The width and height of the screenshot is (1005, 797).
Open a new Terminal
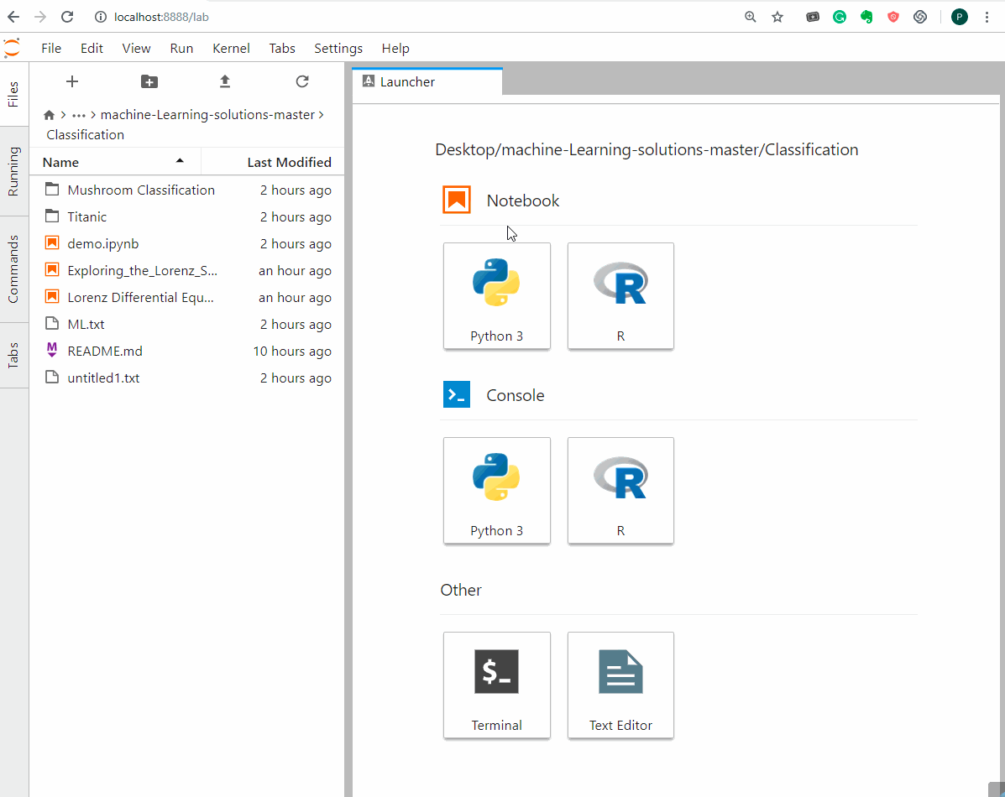496,685
